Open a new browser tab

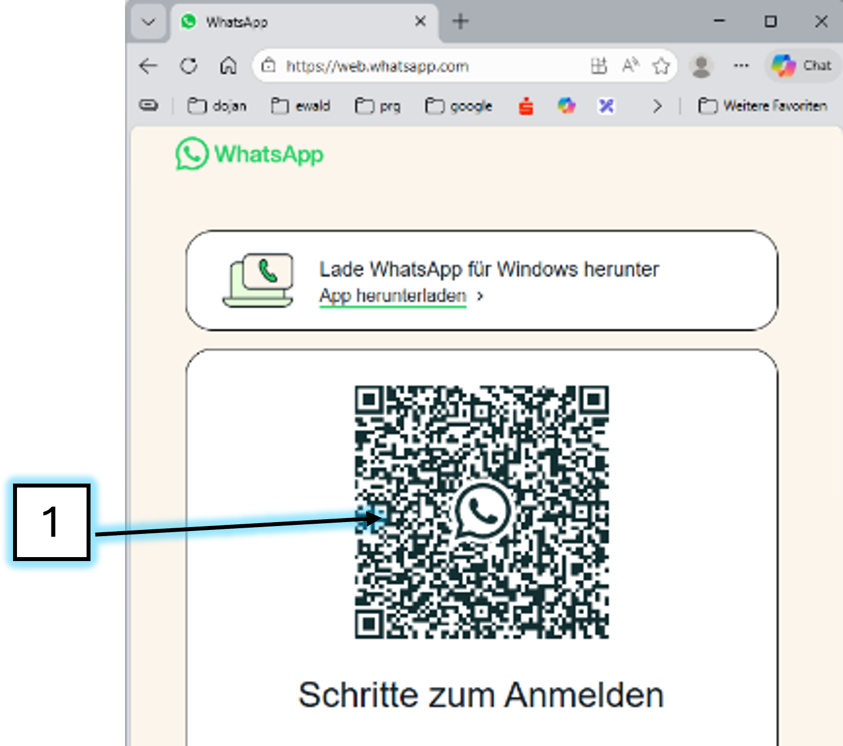[x=461, y=22]
